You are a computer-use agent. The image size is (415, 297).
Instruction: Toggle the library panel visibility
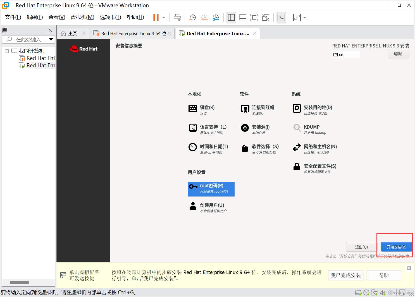coord(231,17)
